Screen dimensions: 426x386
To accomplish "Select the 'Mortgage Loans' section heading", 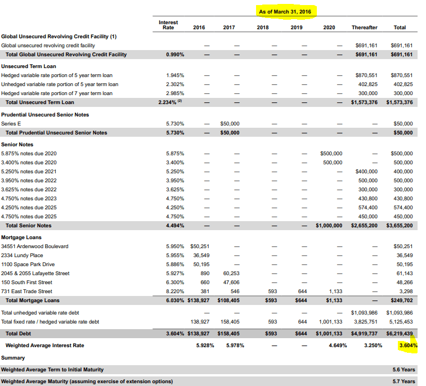I will pos(21,237).
